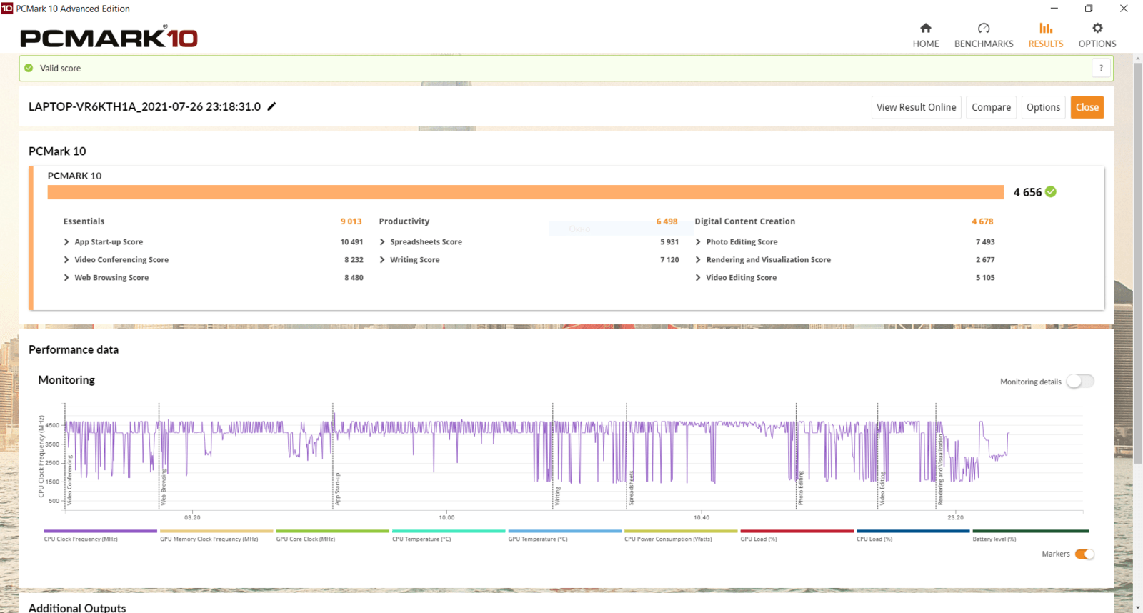Click the pencil icon to rename the result

(271, 106)
